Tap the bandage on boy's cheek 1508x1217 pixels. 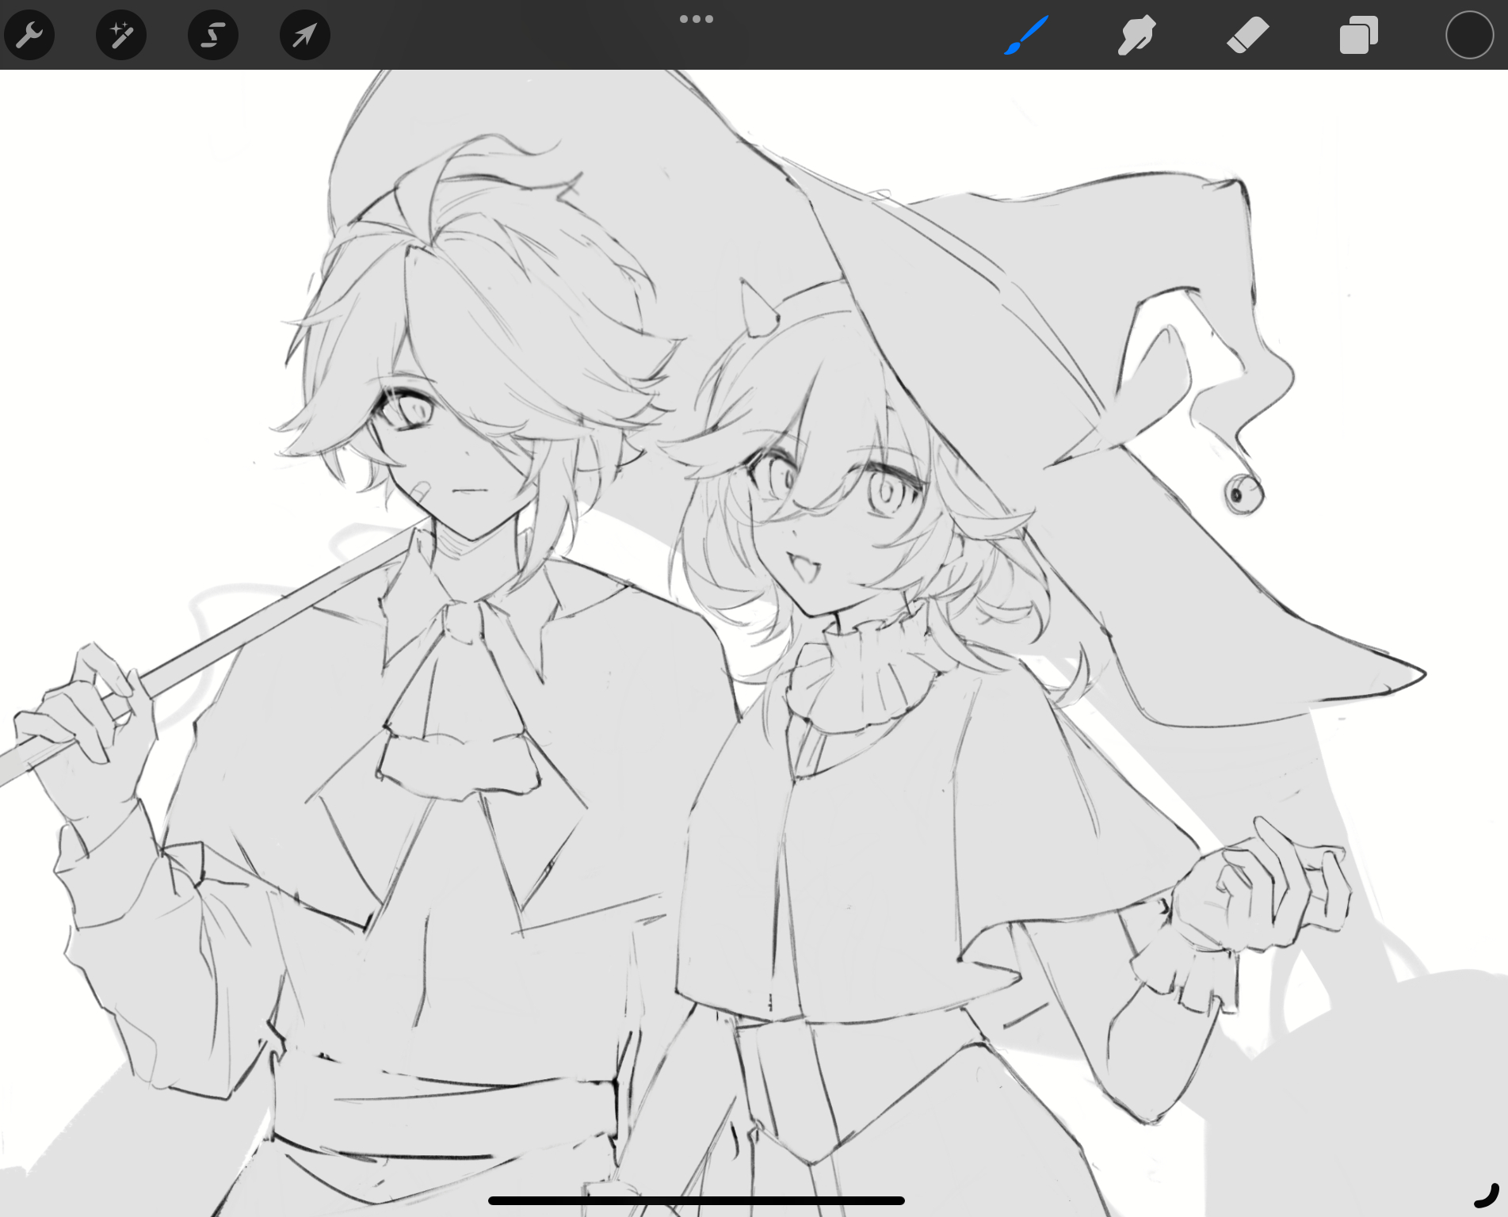422,489
